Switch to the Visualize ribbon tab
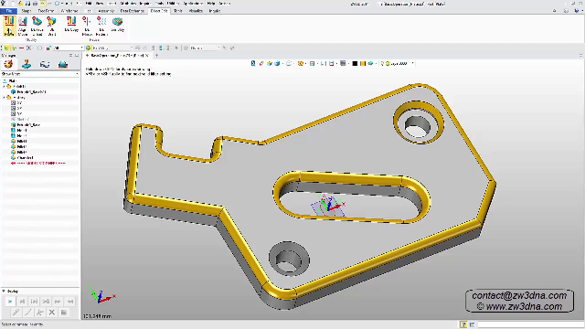 196,11
